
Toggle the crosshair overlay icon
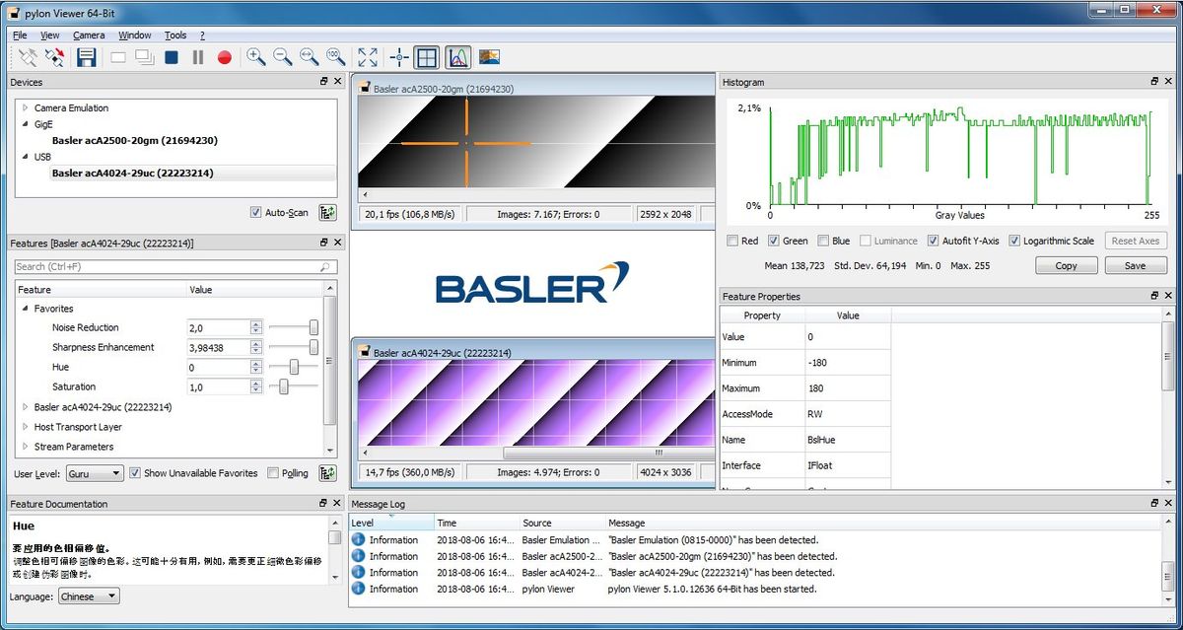[x=399, y=57]
